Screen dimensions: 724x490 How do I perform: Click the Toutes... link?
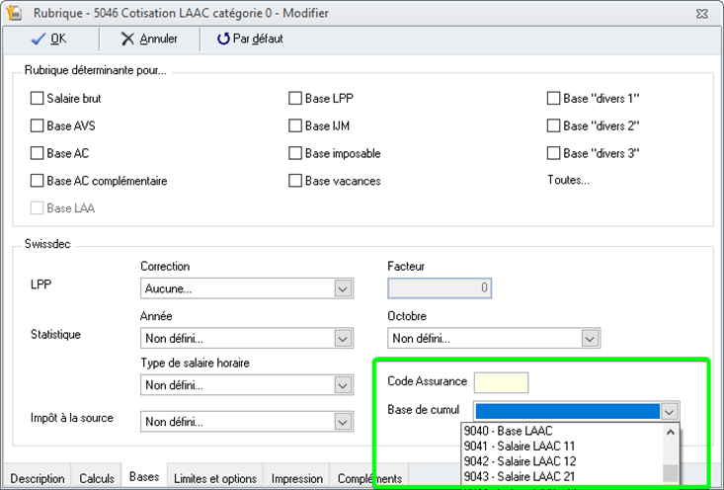click(x=568, y=181)
